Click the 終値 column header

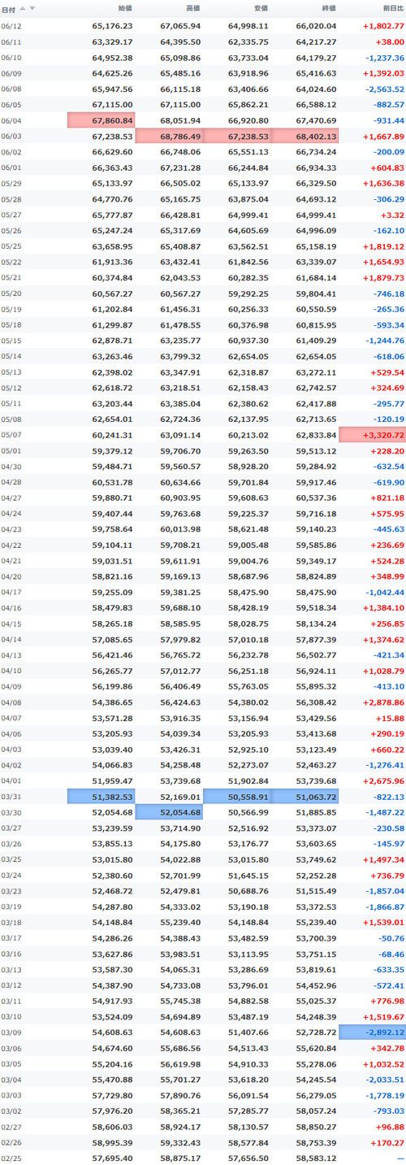pyautogui.click(x=328, y=8)
